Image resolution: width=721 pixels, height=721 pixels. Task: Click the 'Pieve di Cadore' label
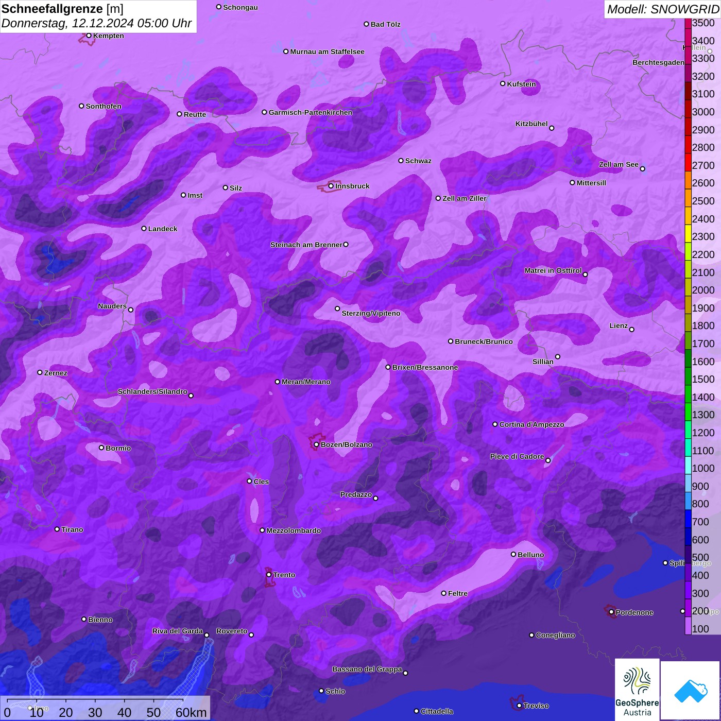[517, 456]
